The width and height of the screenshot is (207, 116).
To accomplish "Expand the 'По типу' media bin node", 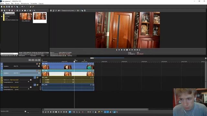I will click(2, 16).
